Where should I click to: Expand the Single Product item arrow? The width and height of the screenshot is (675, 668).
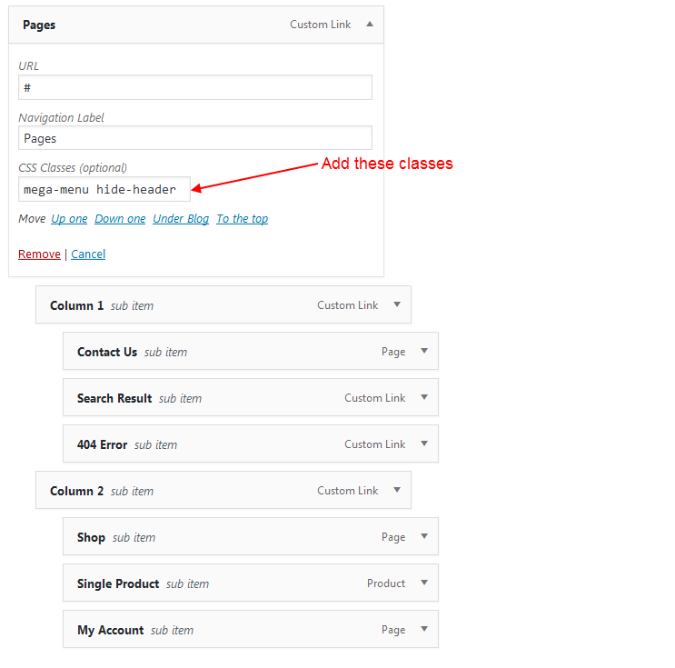[x=424, y=583]
